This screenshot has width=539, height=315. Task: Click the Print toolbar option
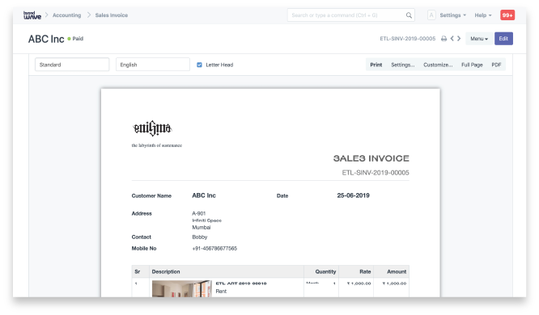point(376,65)
